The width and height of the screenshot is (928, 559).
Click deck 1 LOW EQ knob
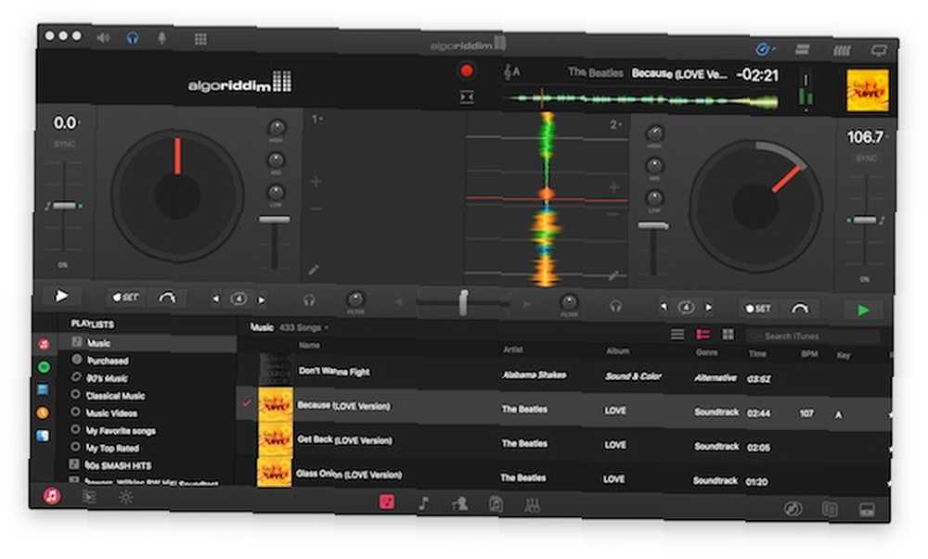click(x=276, y=192)
